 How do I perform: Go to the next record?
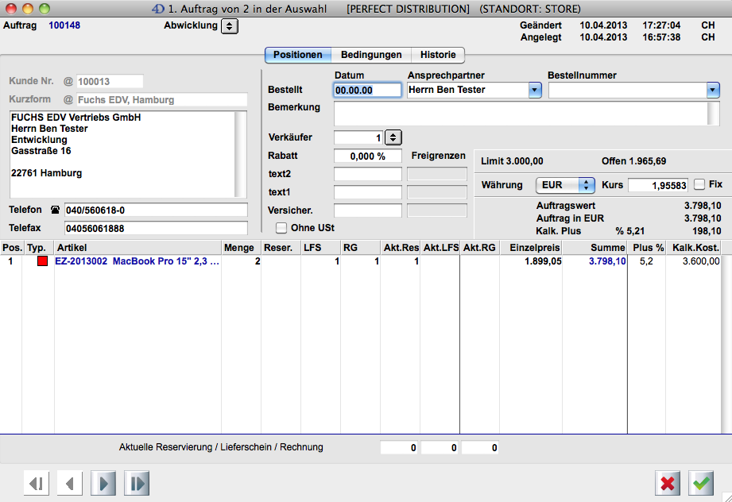click(x=103, y=483)
